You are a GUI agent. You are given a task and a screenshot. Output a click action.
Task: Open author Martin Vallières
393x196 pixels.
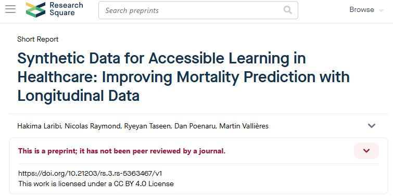(x=244, y=126)
